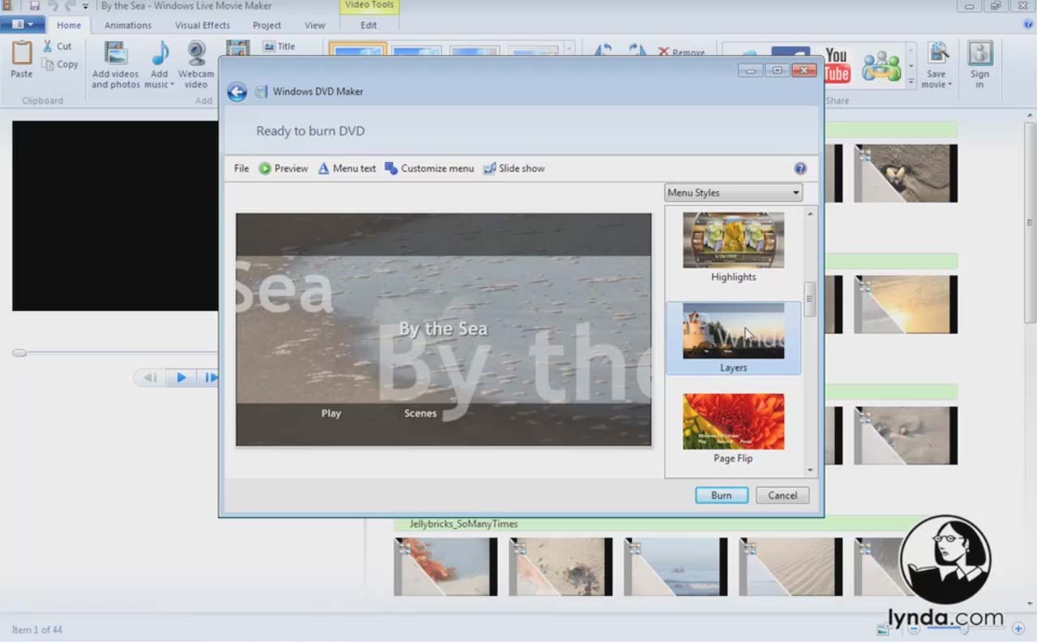Image resolution: width=1037 pixels, height=642 pixels.
Task: Click the Remove red X icon
Action: (664, 52)
